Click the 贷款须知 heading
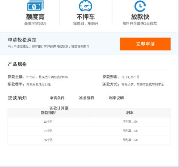 17,98
